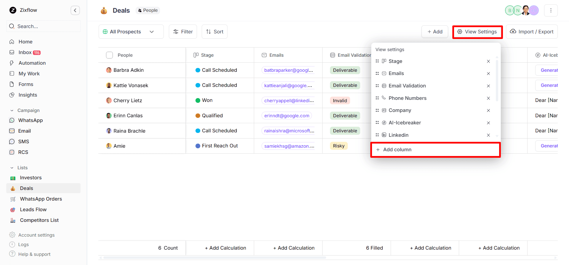
Task: Click the Risky validation badge
Action: [339, 146]
